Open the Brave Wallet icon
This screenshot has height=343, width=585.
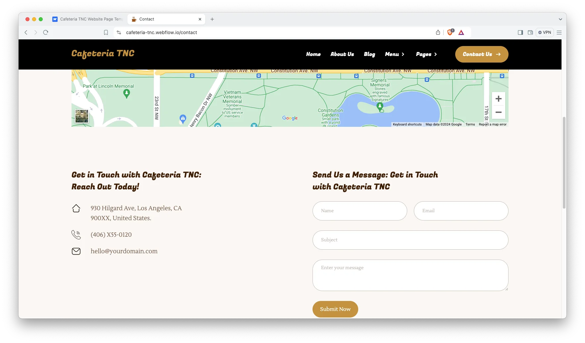click(530, 32)
